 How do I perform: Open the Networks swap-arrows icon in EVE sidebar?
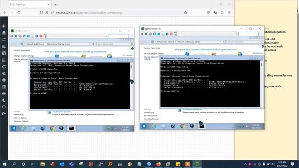pyautogui.click(x=4, y=40)
